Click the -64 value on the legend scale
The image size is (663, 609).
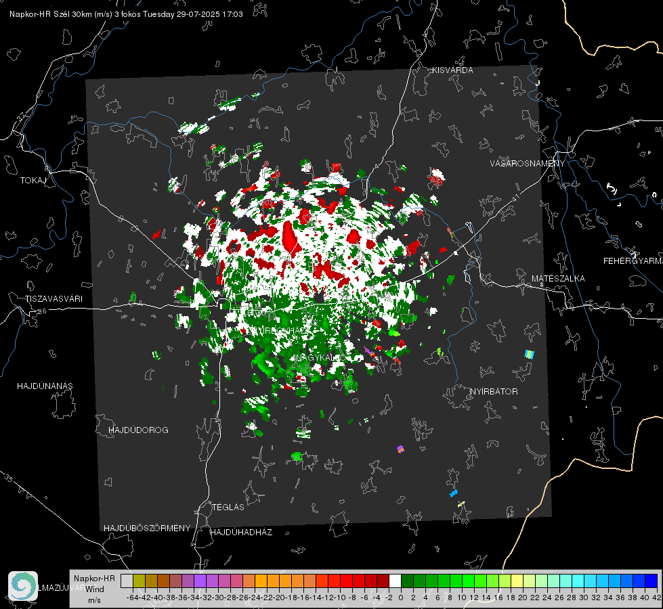132,597
